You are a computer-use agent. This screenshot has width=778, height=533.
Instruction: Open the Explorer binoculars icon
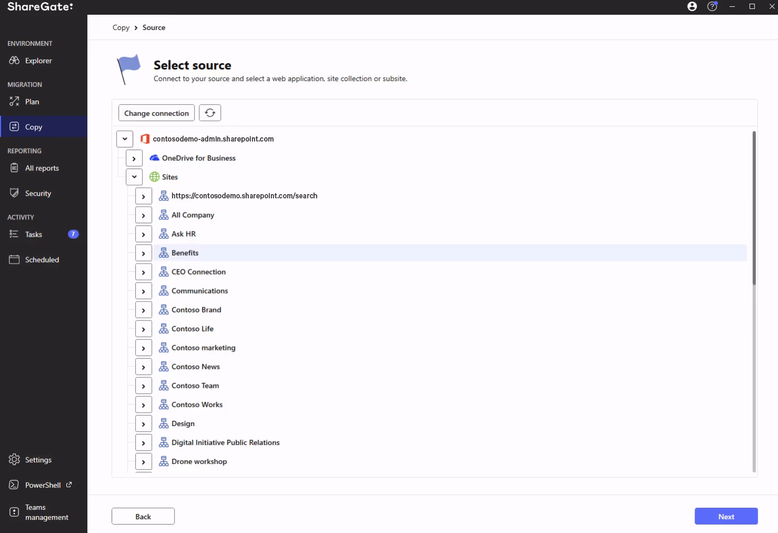point(14,61)
